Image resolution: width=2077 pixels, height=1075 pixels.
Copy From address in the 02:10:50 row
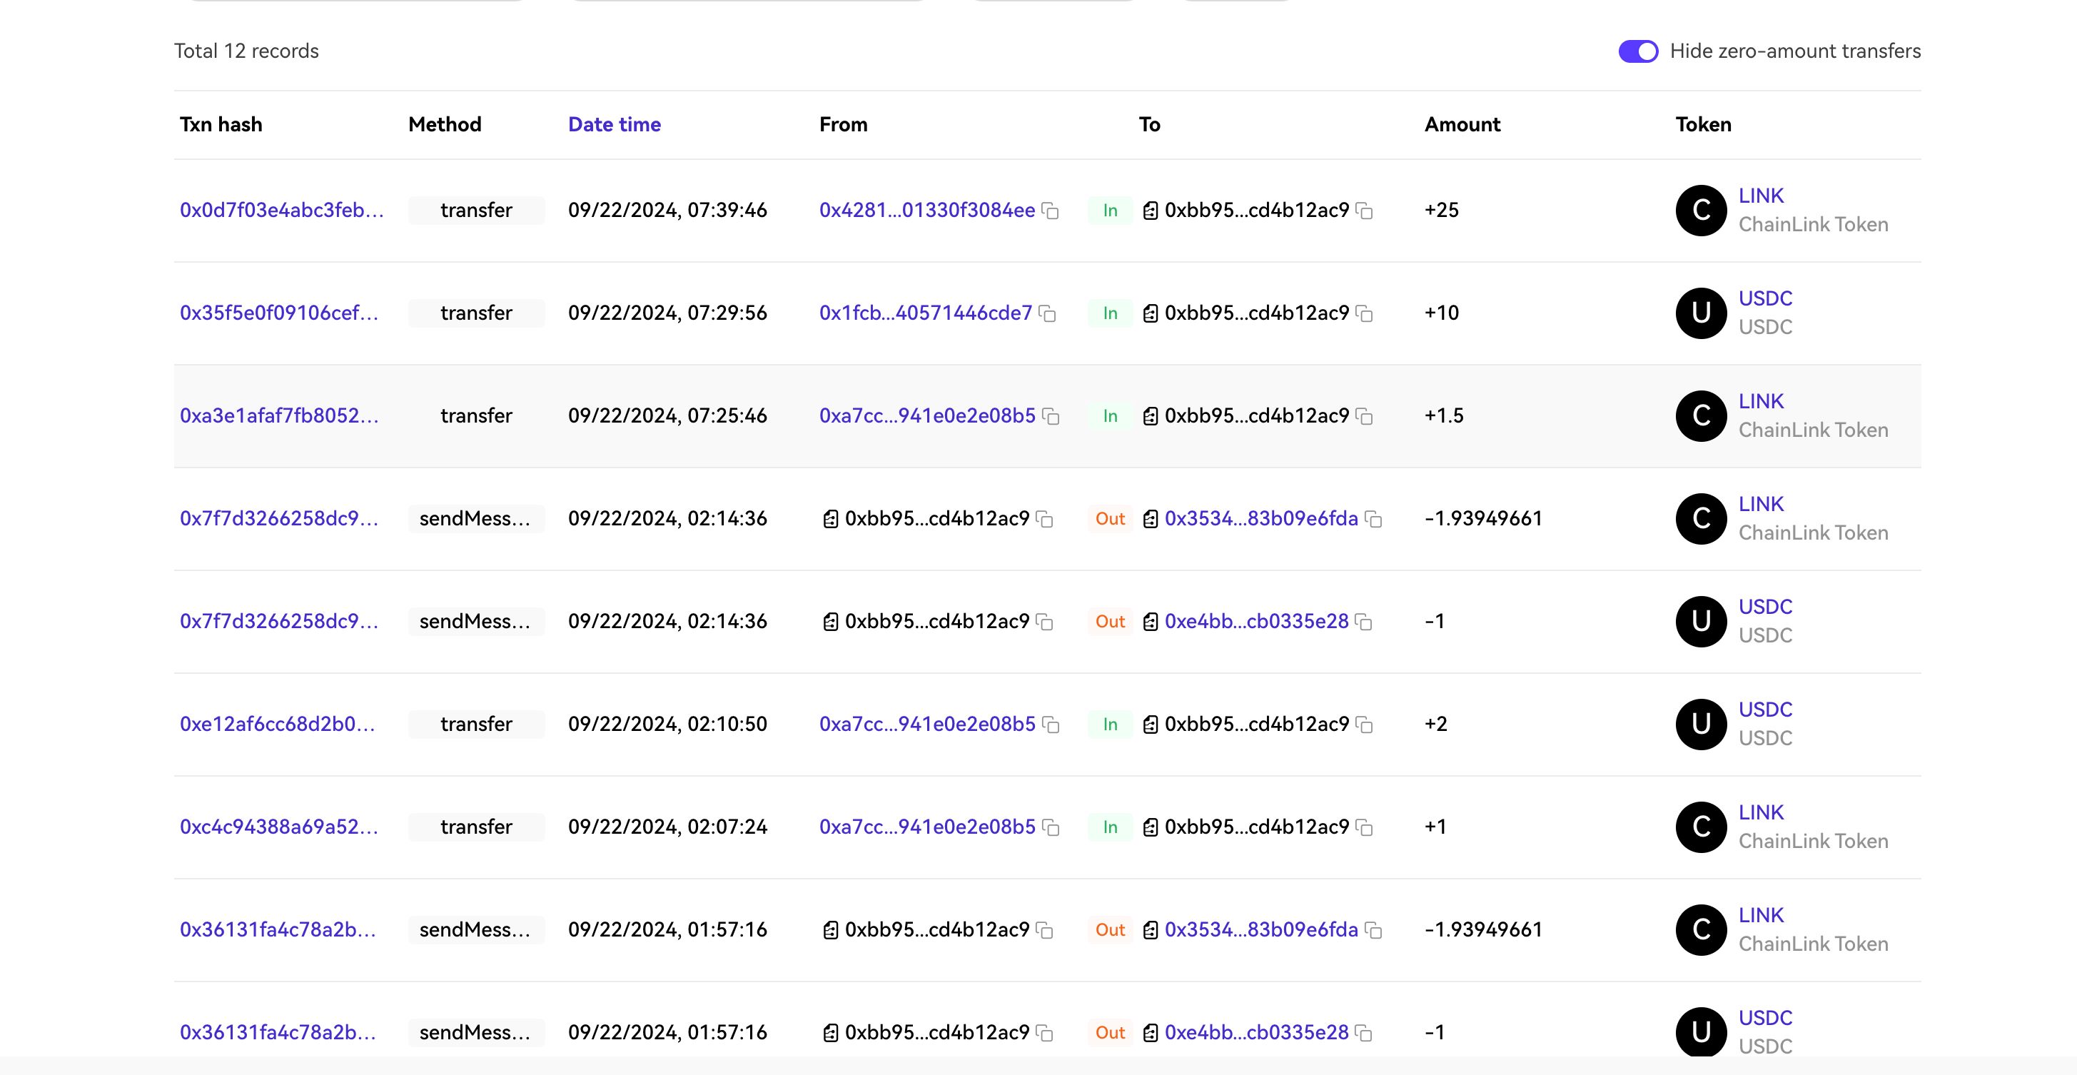click(1051, 725)
